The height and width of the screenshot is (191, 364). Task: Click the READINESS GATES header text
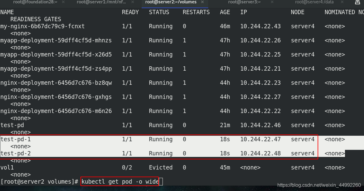pyautogui.click(x=36, y=19)
